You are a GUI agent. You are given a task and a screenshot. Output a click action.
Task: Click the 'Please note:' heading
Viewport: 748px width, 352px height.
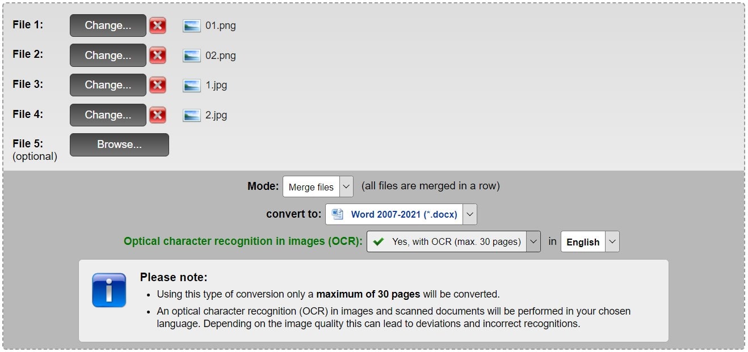174,277
